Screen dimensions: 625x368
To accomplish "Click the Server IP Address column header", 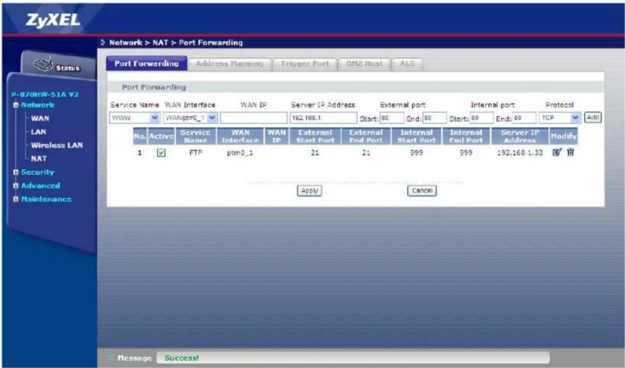I will [x=520, y=136].
